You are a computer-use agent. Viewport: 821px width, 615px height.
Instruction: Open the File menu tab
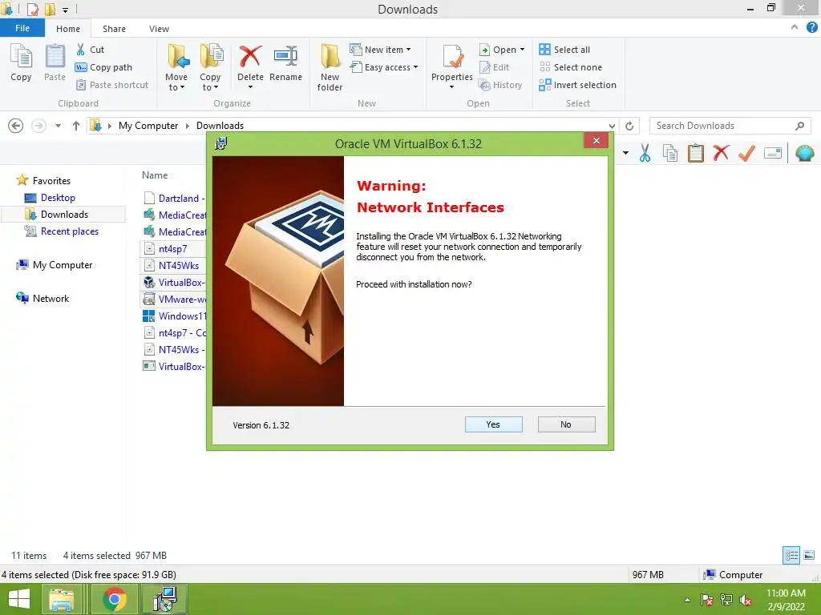click(22, 28)
